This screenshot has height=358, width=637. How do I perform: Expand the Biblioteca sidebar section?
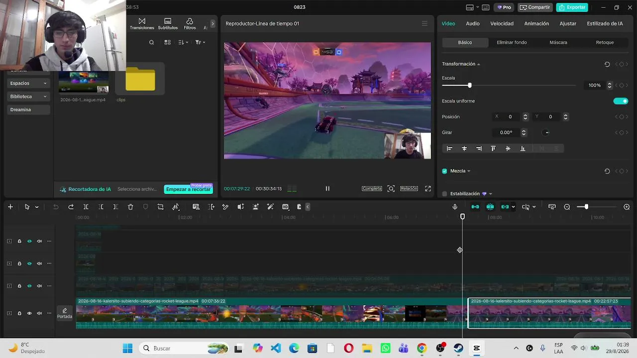coord(29,96)
